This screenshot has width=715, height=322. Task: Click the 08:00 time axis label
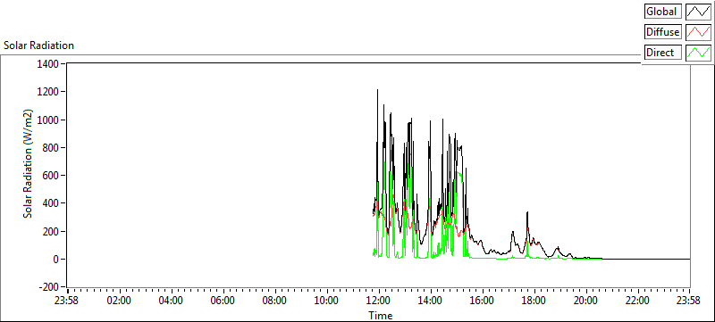[275, 301]
